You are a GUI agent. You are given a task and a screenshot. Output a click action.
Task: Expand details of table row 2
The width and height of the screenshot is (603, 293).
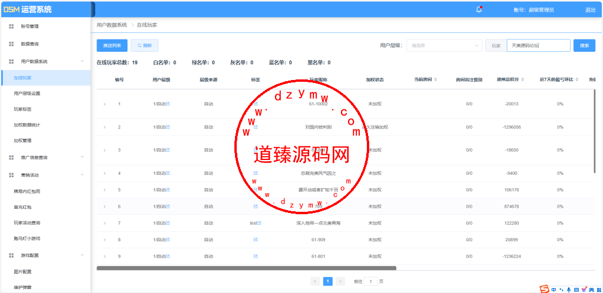click(104, 127)
